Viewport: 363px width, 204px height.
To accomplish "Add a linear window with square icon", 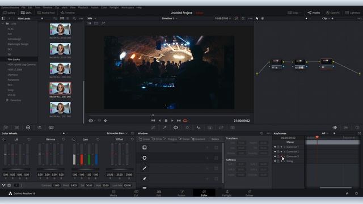I will [x=145, y=147].
